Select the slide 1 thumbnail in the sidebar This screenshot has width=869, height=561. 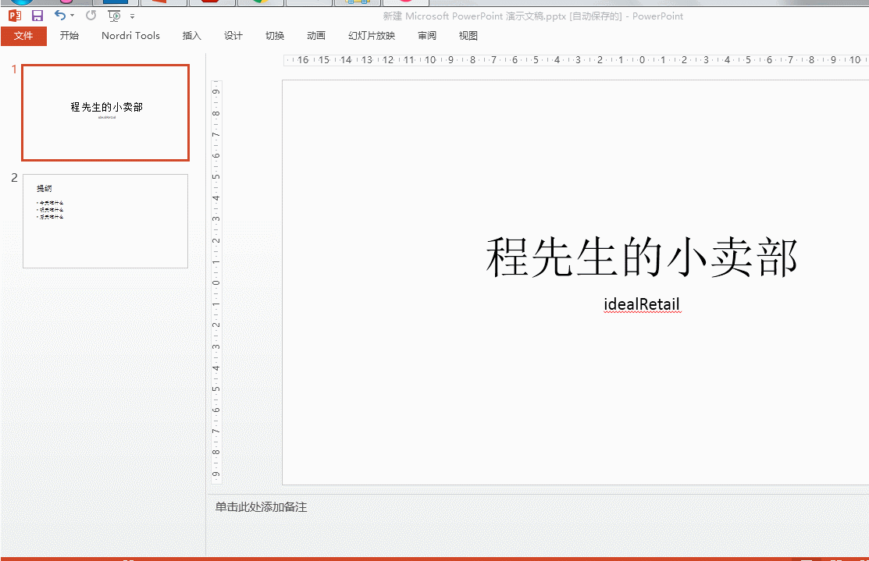105,112
